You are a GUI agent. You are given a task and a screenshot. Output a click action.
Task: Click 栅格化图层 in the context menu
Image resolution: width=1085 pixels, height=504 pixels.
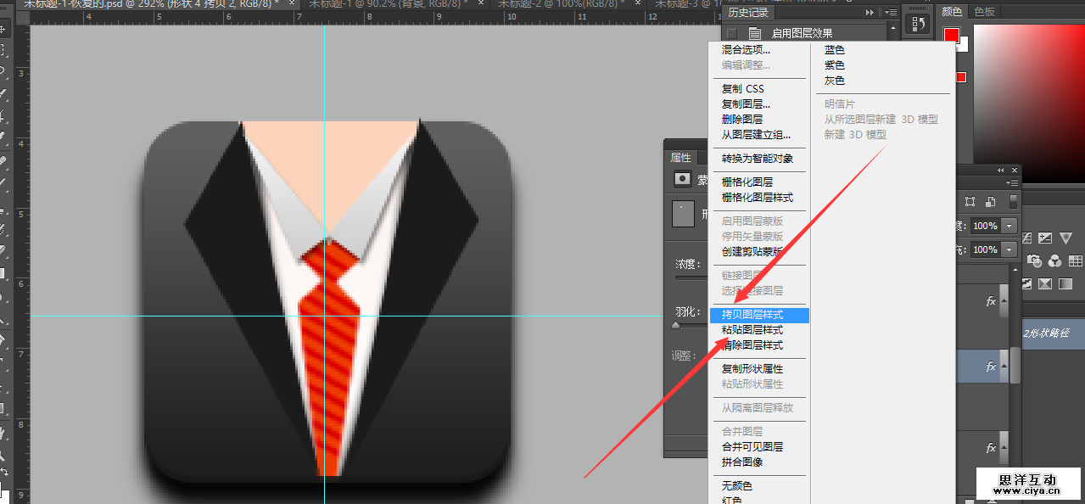747,182
